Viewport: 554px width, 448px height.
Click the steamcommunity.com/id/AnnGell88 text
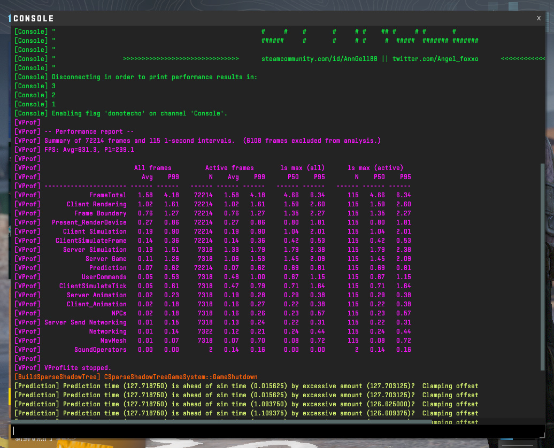click(x=320, y=59)
